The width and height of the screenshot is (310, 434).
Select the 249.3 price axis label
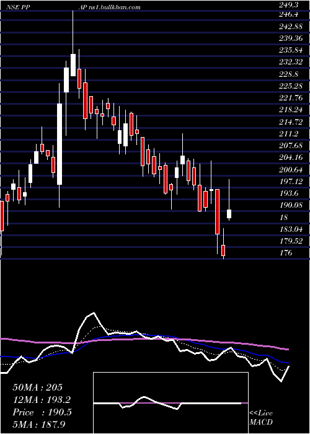(x=289, y=5)
